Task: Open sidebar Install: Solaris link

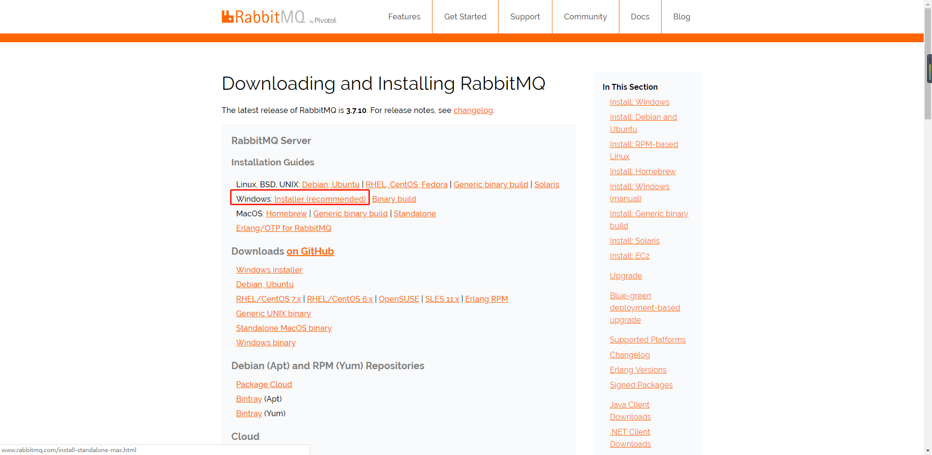Action: coord(634,241)
